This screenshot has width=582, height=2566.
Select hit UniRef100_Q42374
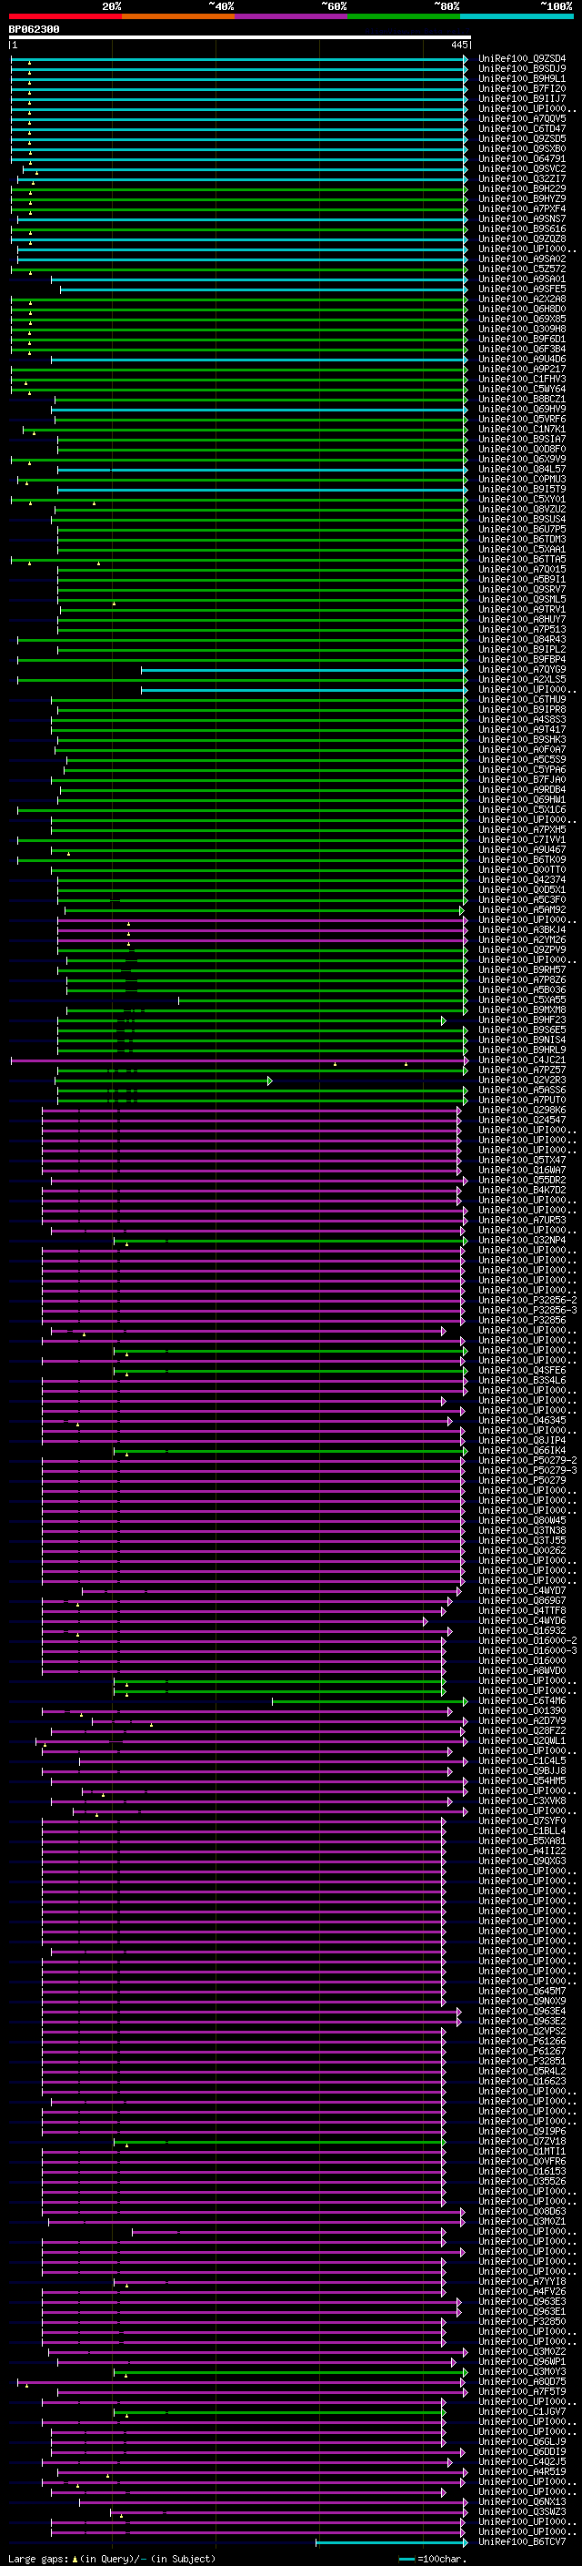tap(522, 880)
